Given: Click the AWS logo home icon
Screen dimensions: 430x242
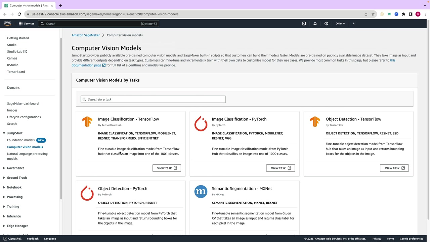Looking at the screenshot, I should tap(7, 24).
